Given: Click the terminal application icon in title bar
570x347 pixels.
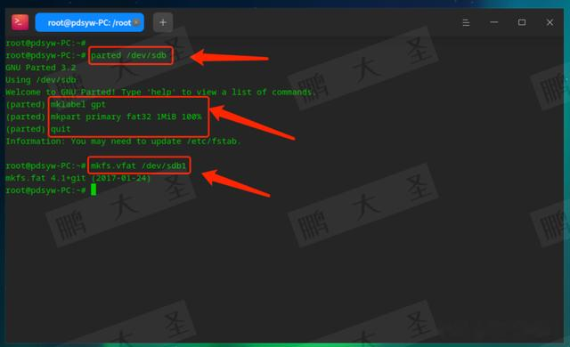Looking at the screenshot, I should pyautogui.click(x=20, y=22).
